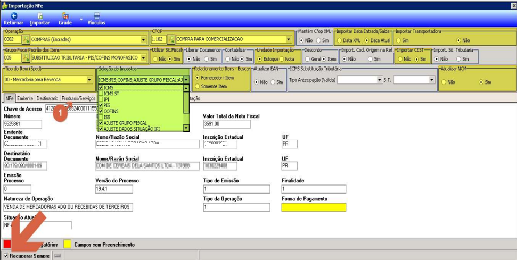The height and width of the screenshot is (260, 517).
Task: Open the S.T. dropdown
Action: click(x=432, y=80)
